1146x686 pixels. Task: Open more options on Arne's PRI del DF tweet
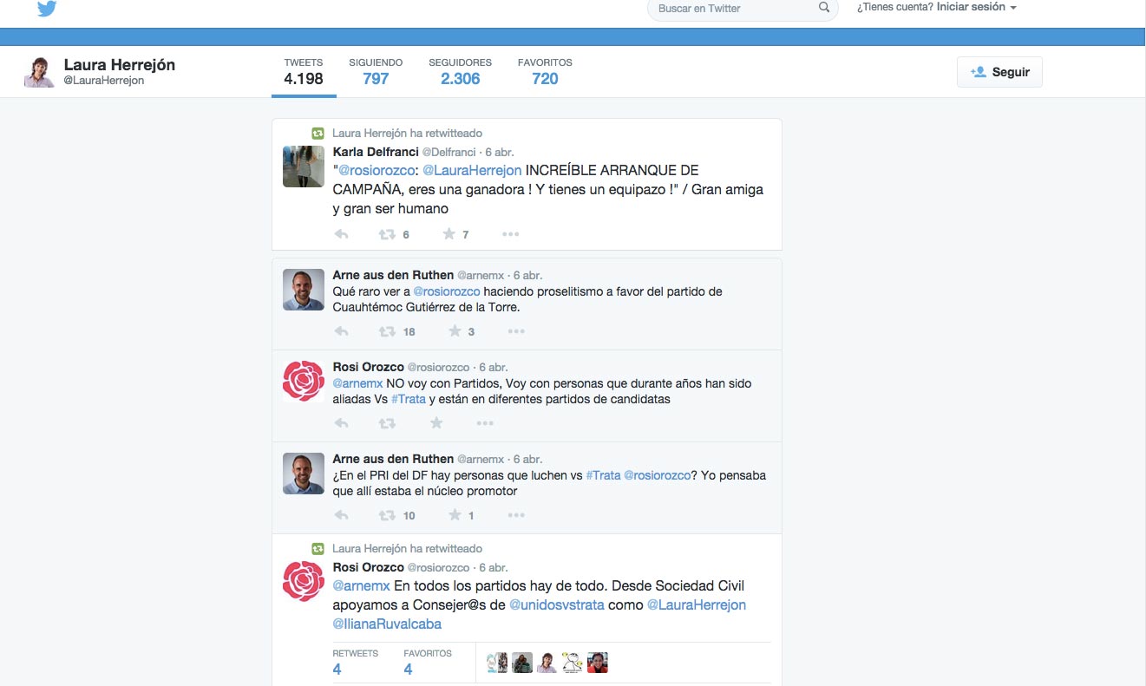pos(516,515)
